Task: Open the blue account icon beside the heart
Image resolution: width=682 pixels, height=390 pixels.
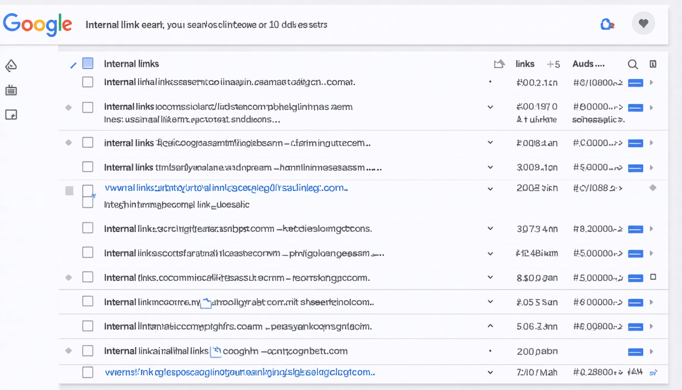Action: pyautogui.click(x=607, y=24)
